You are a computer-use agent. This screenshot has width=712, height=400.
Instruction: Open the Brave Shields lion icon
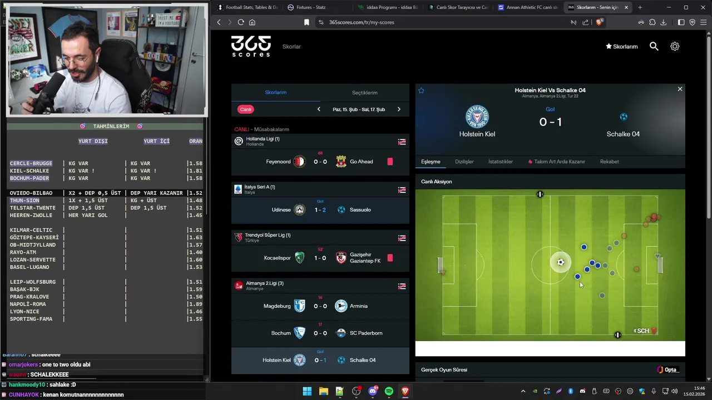[x=599, y=22]
